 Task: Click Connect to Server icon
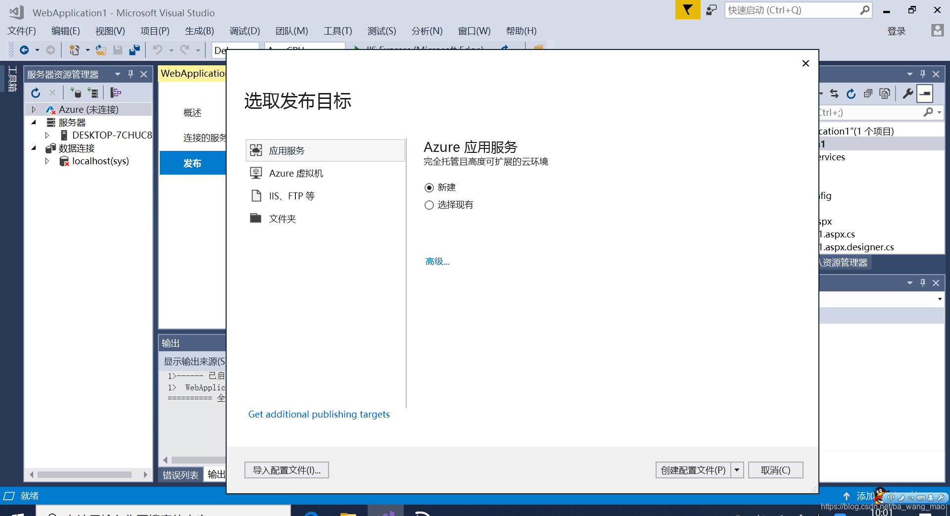coord(93,93)
